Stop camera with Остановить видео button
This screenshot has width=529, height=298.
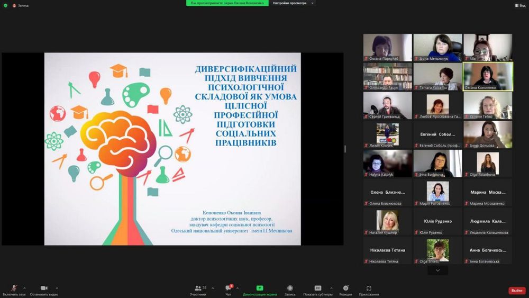coord(44,288)
